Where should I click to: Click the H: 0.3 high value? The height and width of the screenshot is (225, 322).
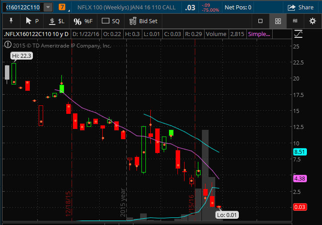(132, 34)
